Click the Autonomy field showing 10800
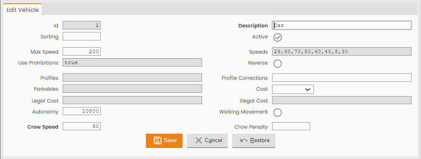Screen dimensions: 421x159 click(x=81, y=111)
